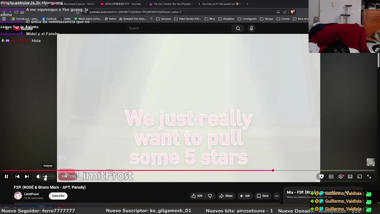Viewport: 380px width, 214px height.
Task: Pause the YouTube video
Action: point(6,177)
